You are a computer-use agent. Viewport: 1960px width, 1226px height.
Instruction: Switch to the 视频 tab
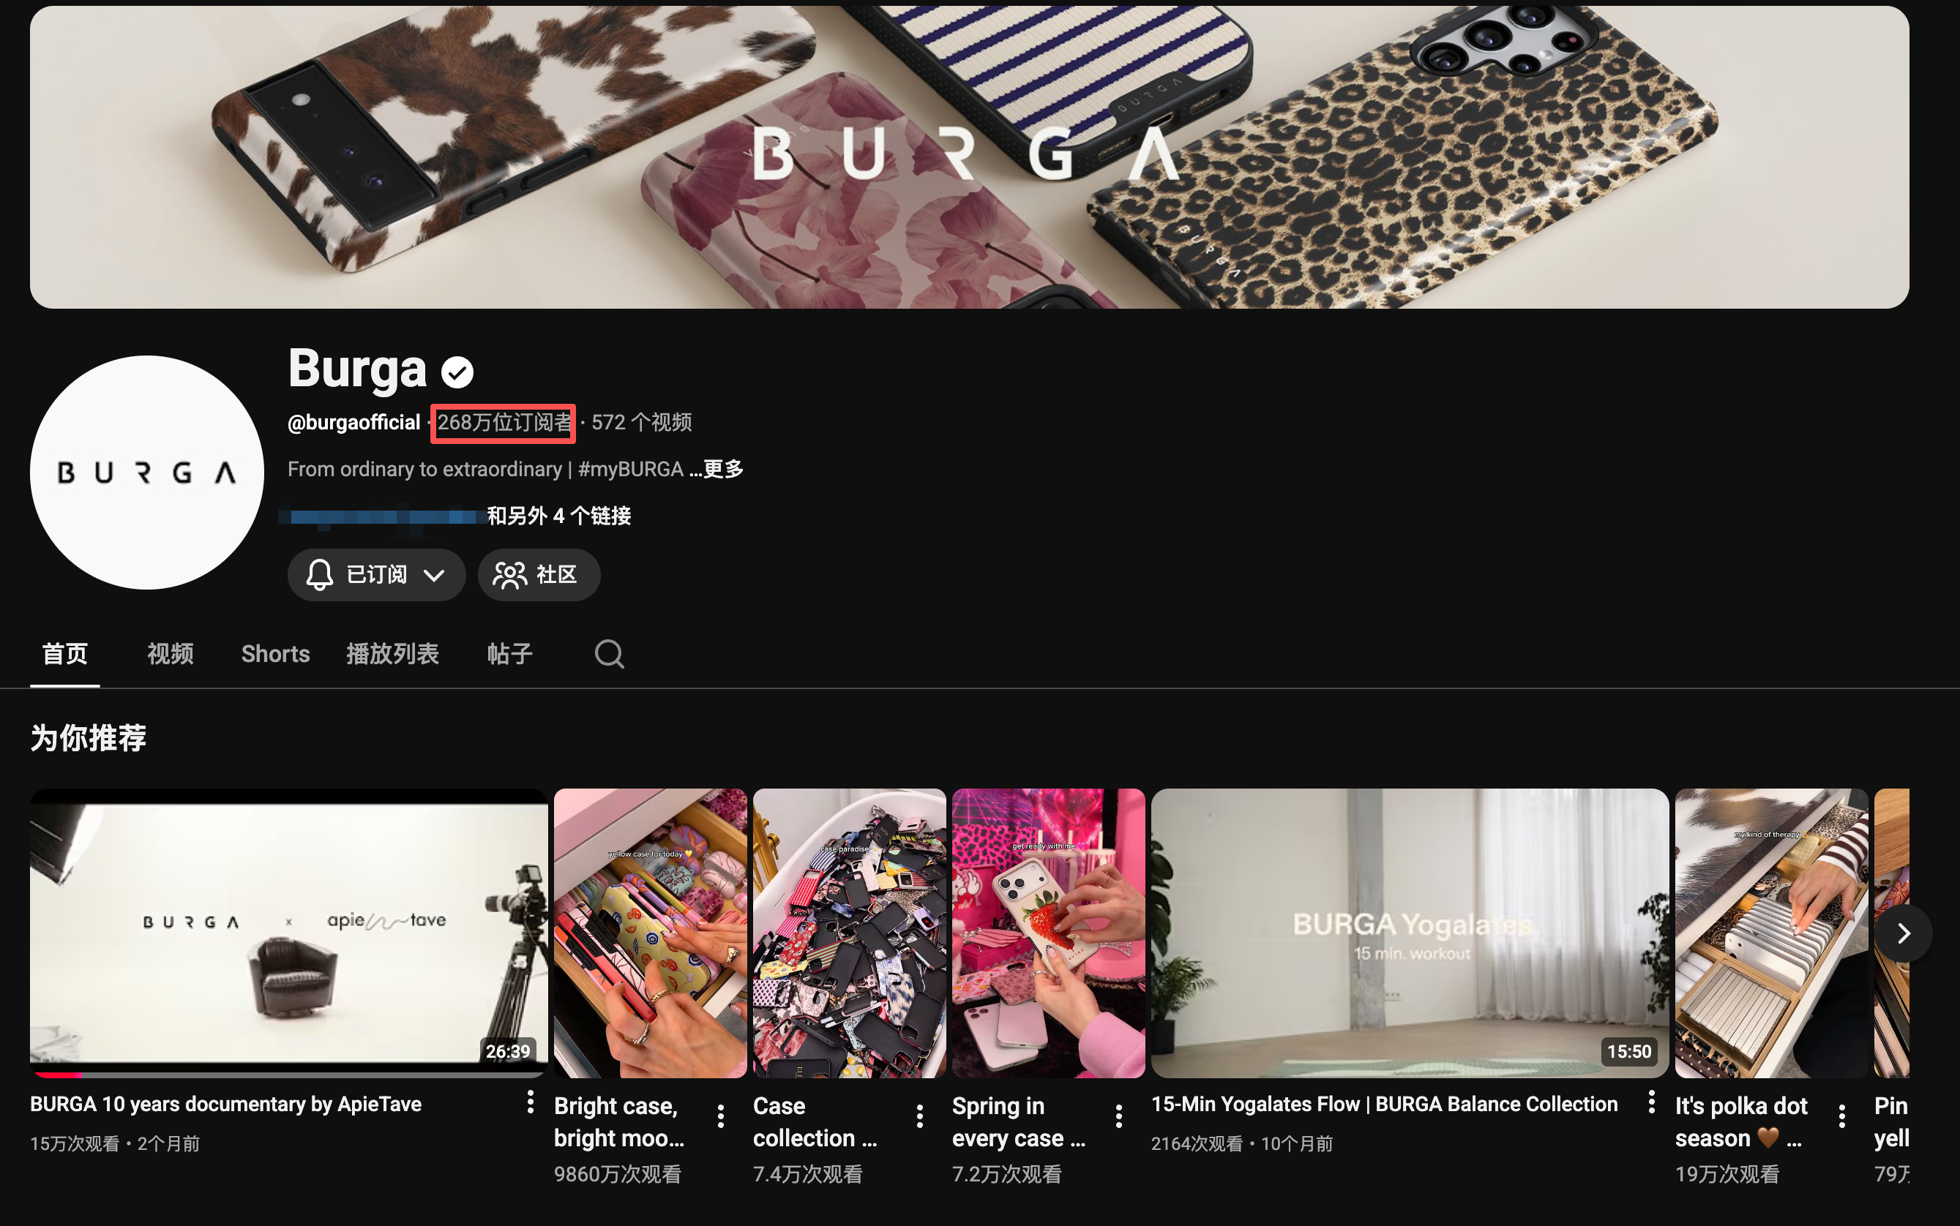coord(171,653)
